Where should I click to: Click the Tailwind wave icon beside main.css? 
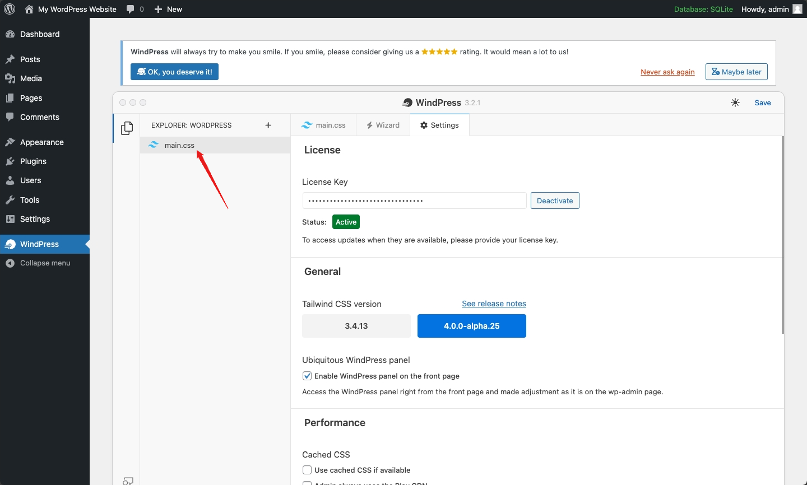153,144
